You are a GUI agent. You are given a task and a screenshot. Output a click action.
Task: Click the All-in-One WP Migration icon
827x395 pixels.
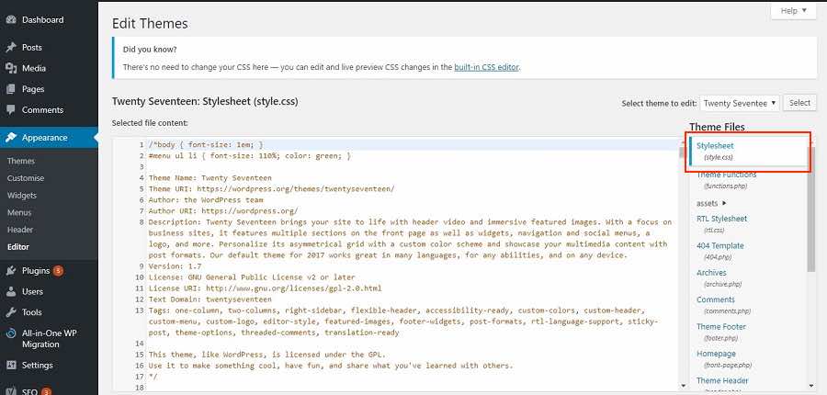tap(10, 333)
